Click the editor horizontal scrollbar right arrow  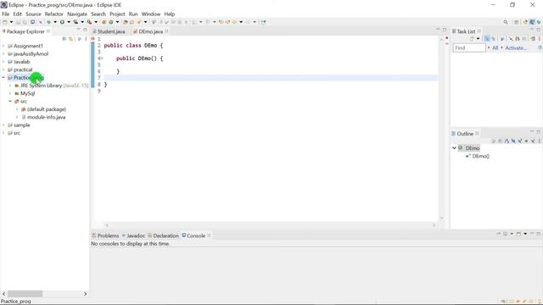434,225
